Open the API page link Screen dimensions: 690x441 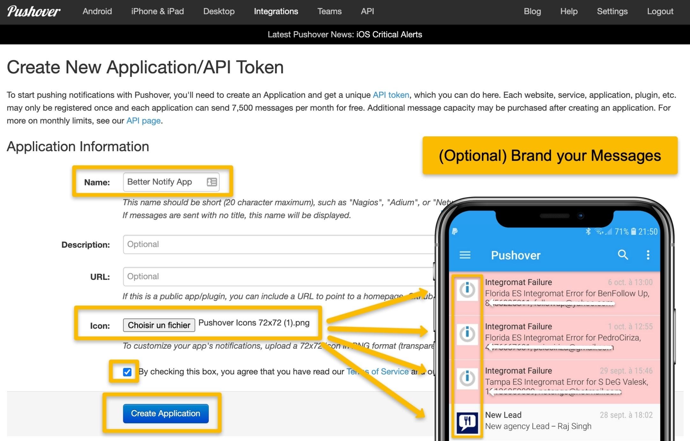[143, 121]
